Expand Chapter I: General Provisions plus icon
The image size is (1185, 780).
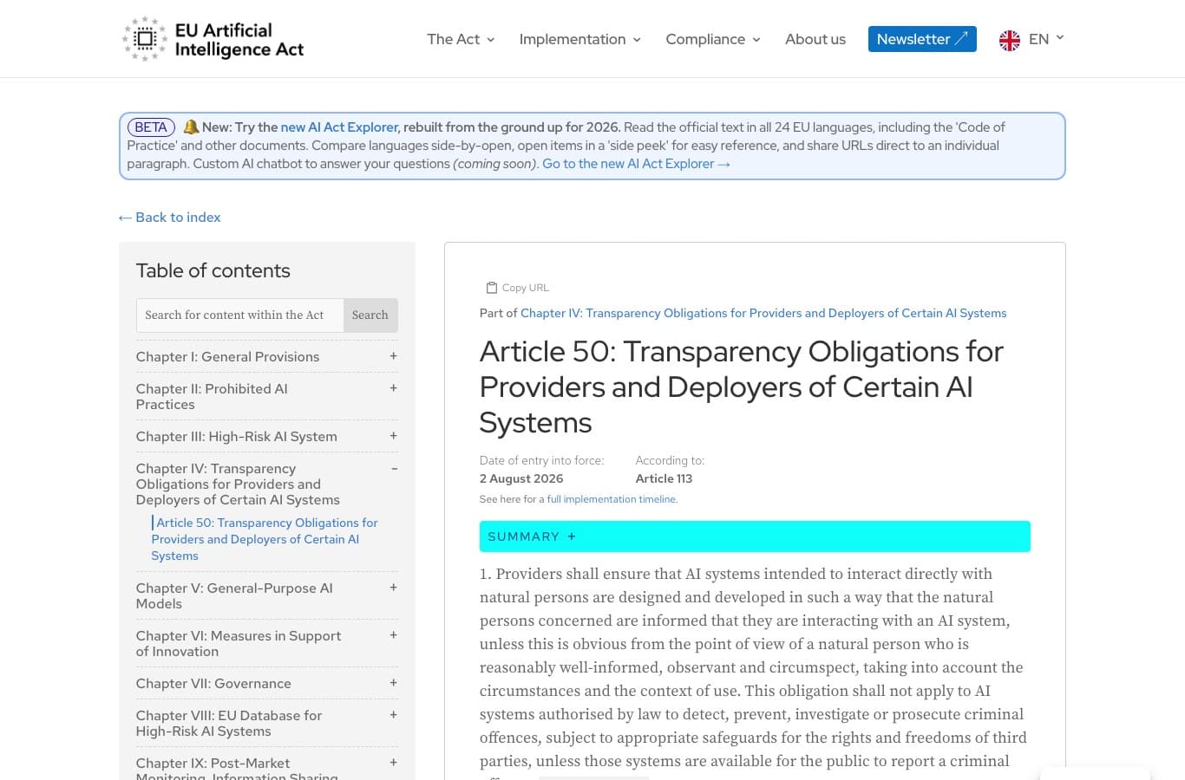(x=393, y=356)
